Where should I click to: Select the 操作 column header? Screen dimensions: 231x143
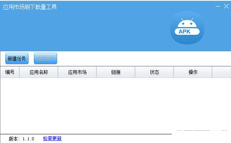(193, 72)
